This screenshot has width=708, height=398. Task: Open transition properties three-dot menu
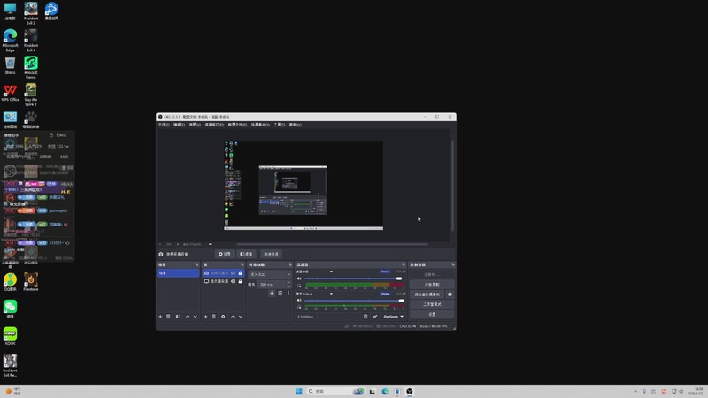tap(289, 294)
